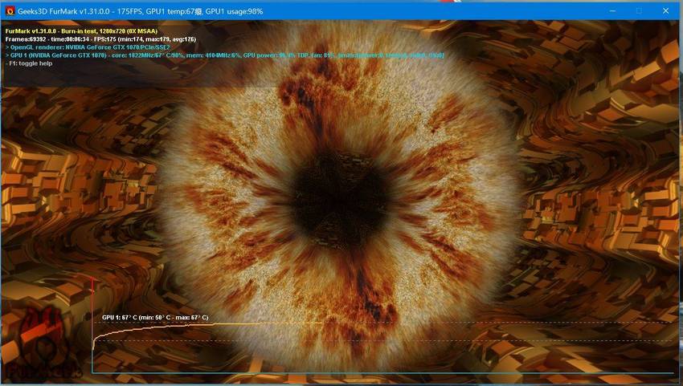Close the FurMark burn-in test window
Viewport: 683px width, 386px height.
(x=665, y=11)
